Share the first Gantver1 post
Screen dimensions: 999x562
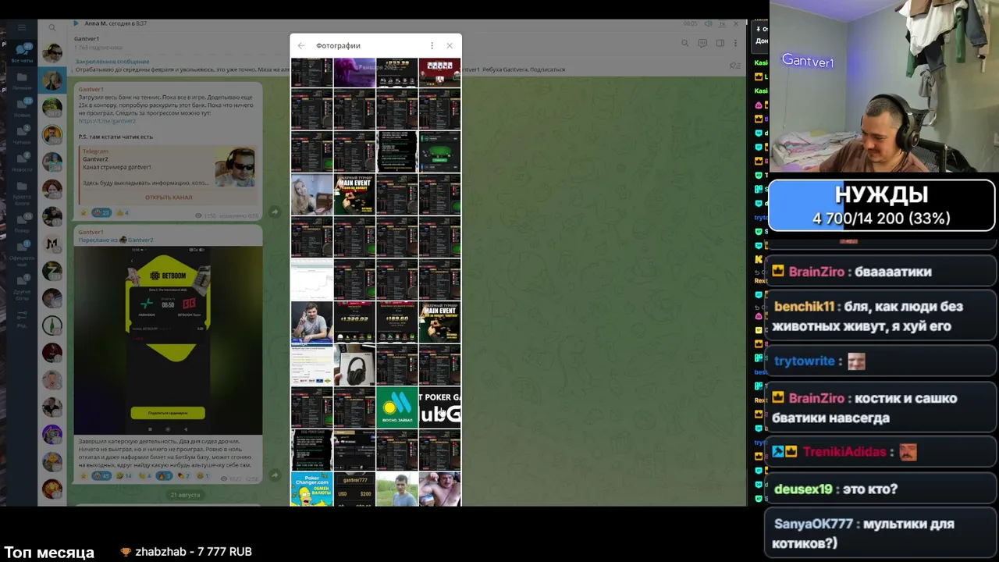pos(275,212)
